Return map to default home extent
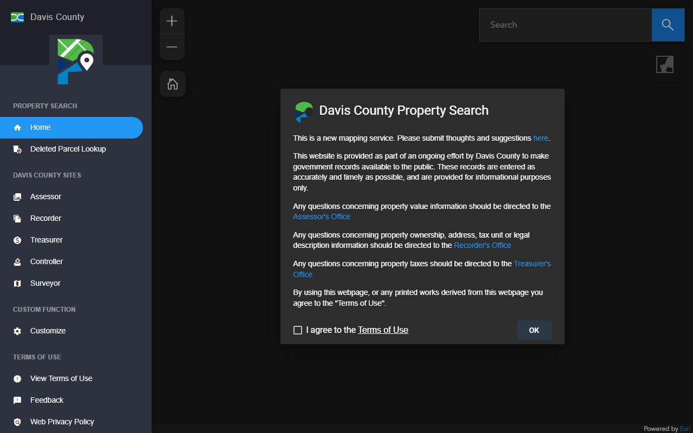The height and width of the screenshot is (433, 693). (172, 84)
